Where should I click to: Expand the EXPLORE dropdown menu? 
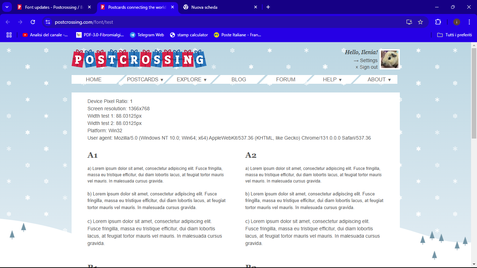point(191,80)
